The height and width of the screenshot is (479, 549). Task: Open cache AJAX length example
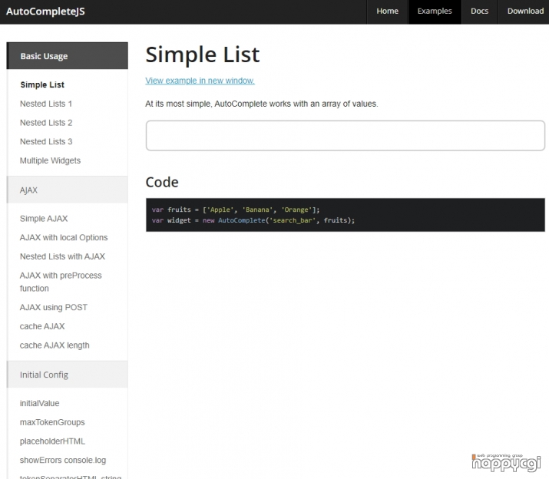click(55, 345)
